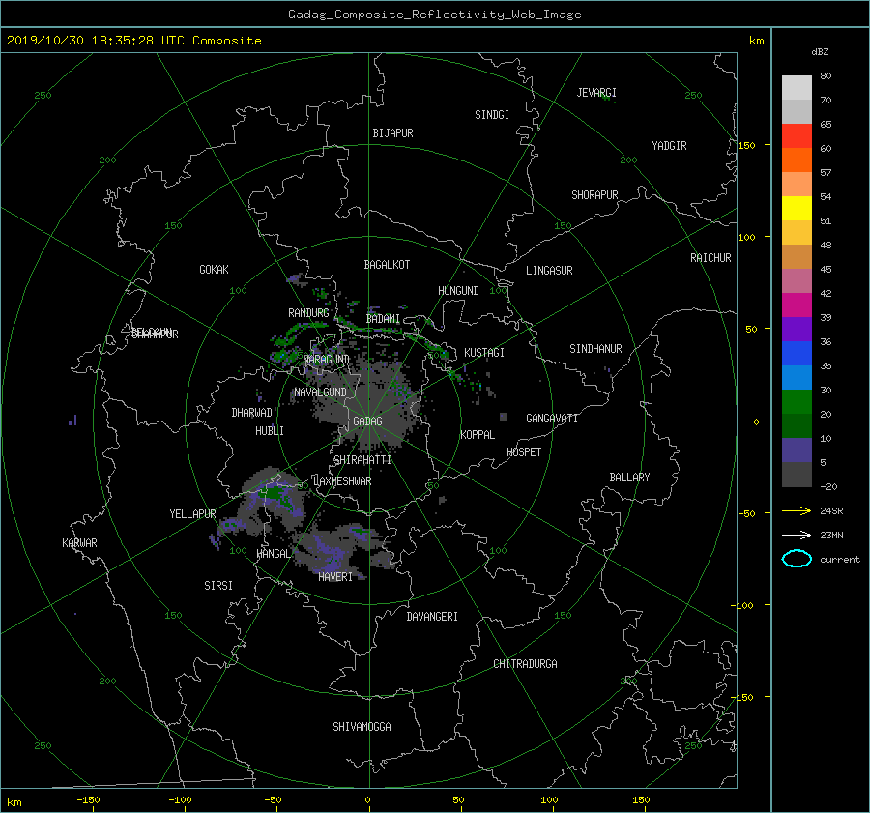
Task: Click the 'SHIVAMOGGA' city label
Action: (x=362, y=726)
